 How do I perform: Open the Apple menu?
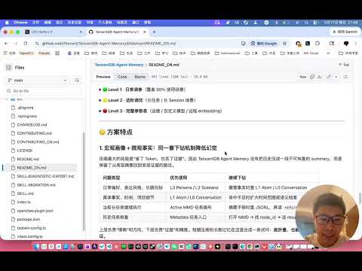[7, 23]
